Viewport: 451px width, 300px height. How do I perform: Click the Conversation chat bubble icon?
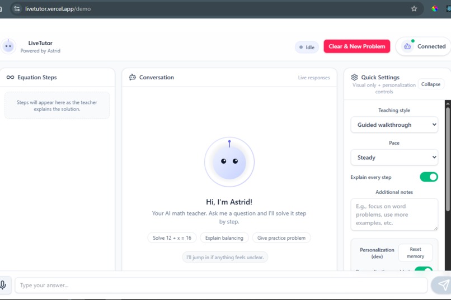click(x=132, y=77)
